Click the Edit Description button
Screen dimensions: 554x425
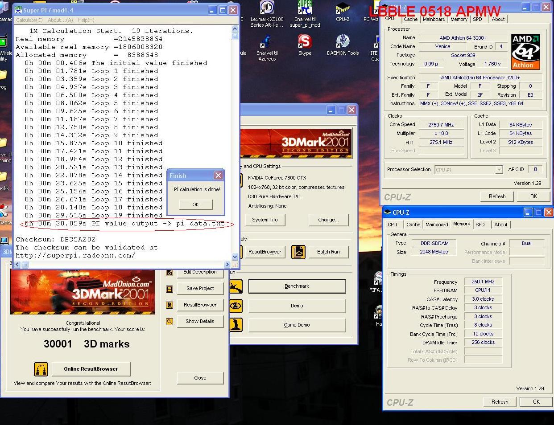[x=200, y=274]
